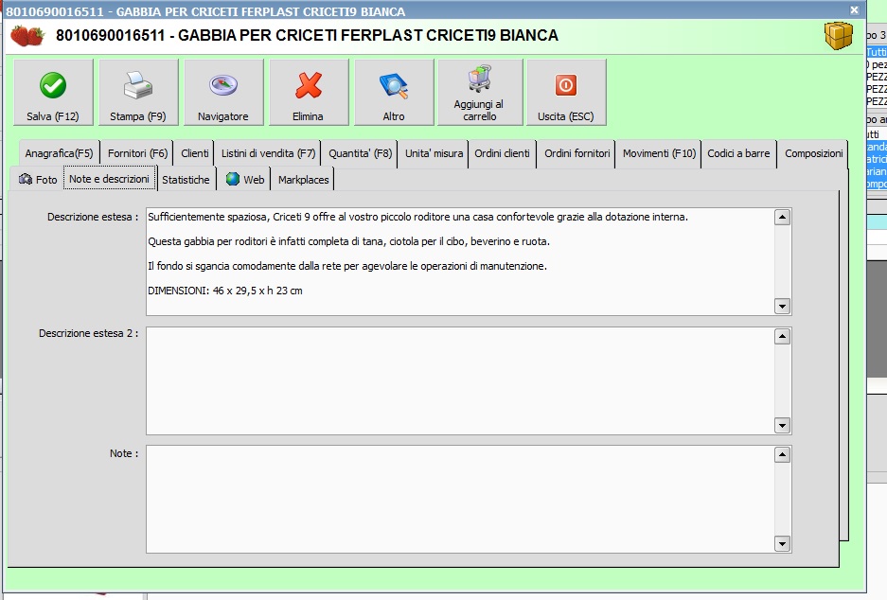Switch to the Quantita' (F8) tab
The width and height of the screenshot is (887, 600).
(360, 153)
